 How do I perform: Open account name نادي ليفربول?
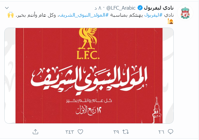tap(159, 8)
